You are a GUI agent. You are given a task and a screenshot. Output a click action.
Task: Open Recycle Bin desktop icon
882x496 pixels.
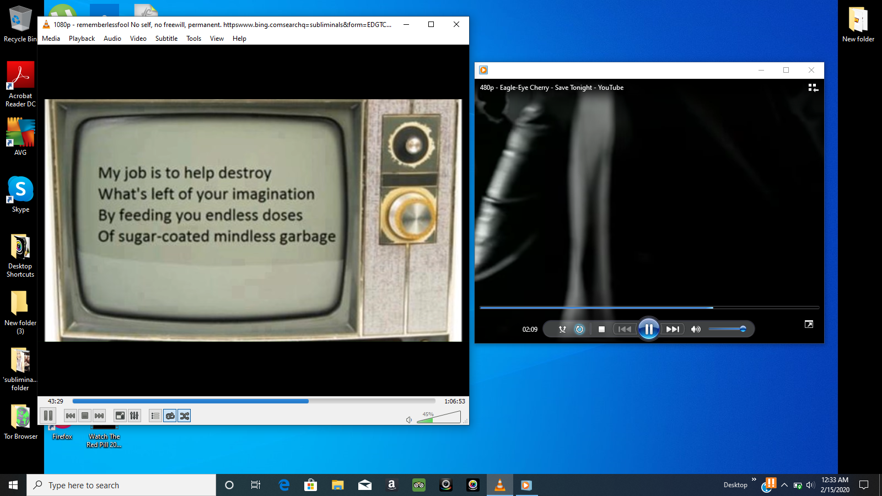pyautogui.click(x=20, y=24)
